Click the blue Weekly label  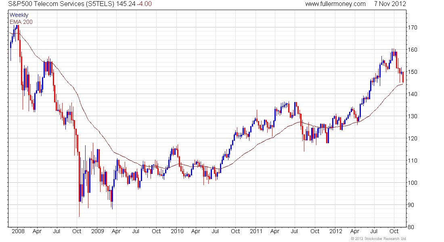tap(19, 15)
